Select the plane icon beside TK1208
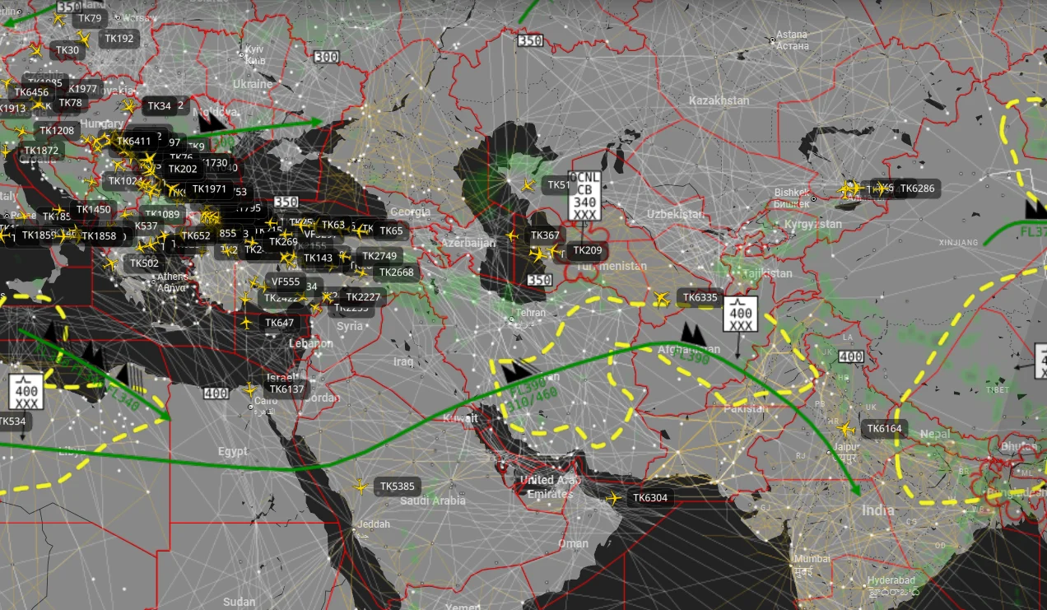Viewport: 1047px width, 610px height. (21, 131)
